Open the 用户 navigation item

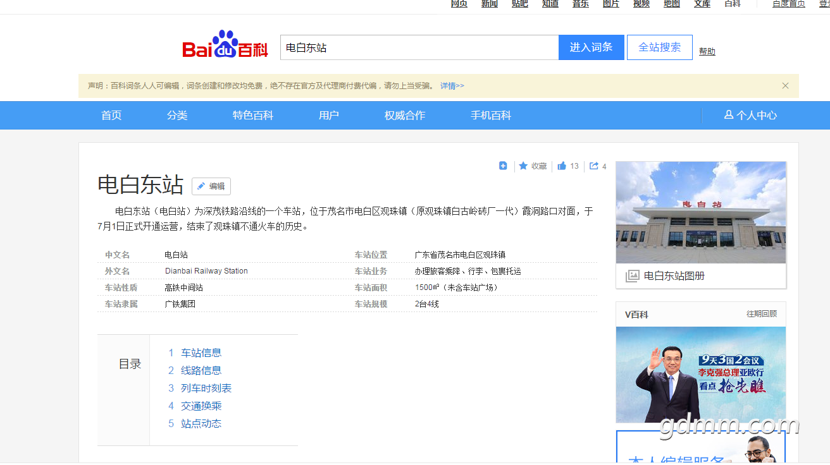(329, 115)
